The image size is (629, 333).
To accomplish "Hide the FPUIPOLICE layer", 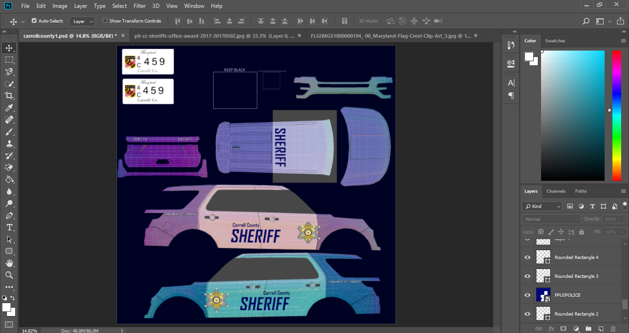I will pyautogui.click(x=527, y=295).
